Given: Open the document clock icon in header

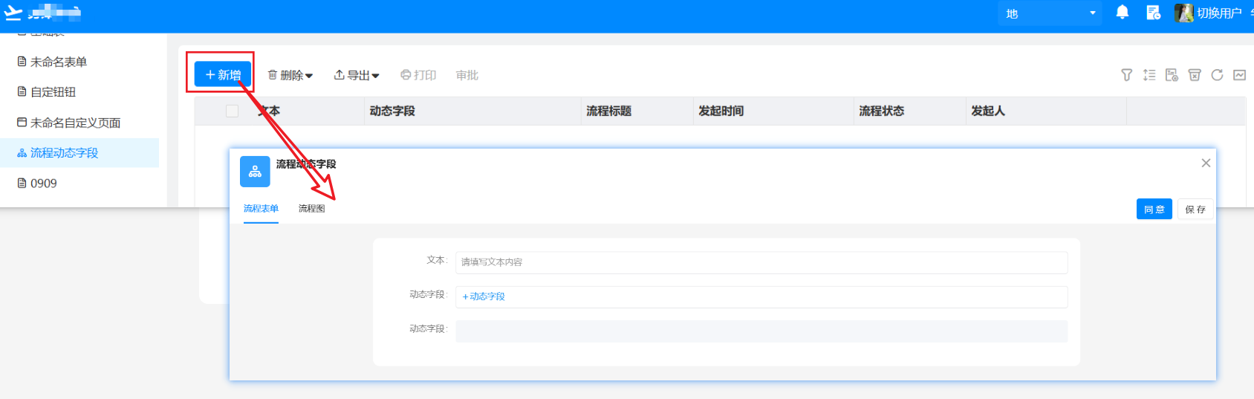Looking at the screenshot, I should point(1153,13).
